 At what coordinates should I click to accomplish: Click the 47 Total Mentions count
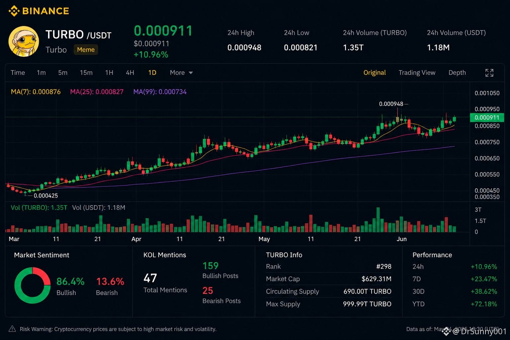pos(150,278)
